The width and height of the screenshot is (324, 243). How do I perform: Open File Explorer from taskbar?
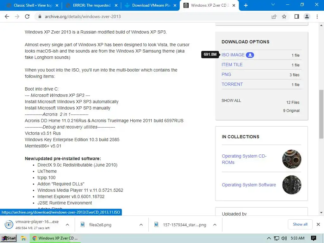pos(23,238)
